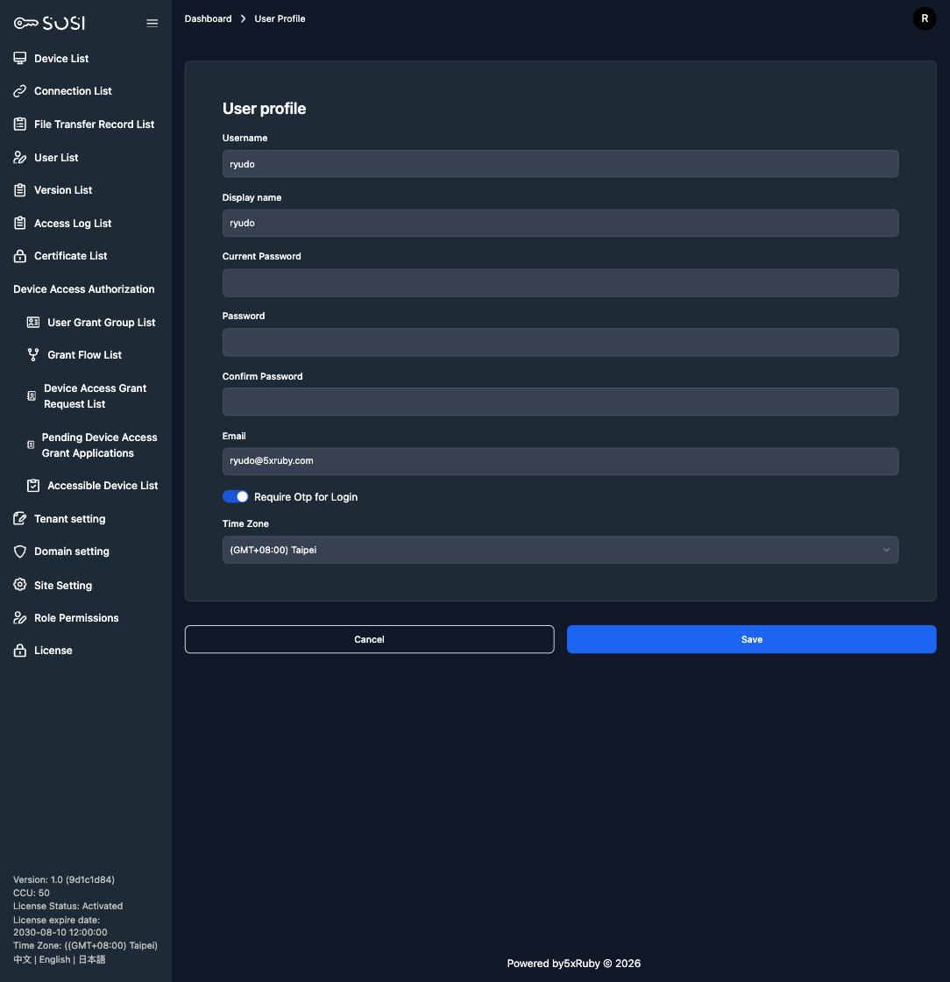
Task: Navigate to User List
Action: point(56,157)
